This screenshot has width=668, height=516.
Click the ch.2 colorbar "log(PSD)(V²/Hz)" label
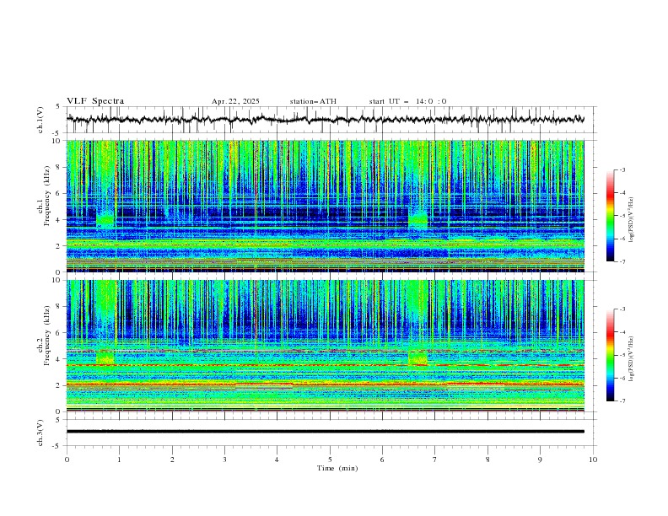coord(632,358)
